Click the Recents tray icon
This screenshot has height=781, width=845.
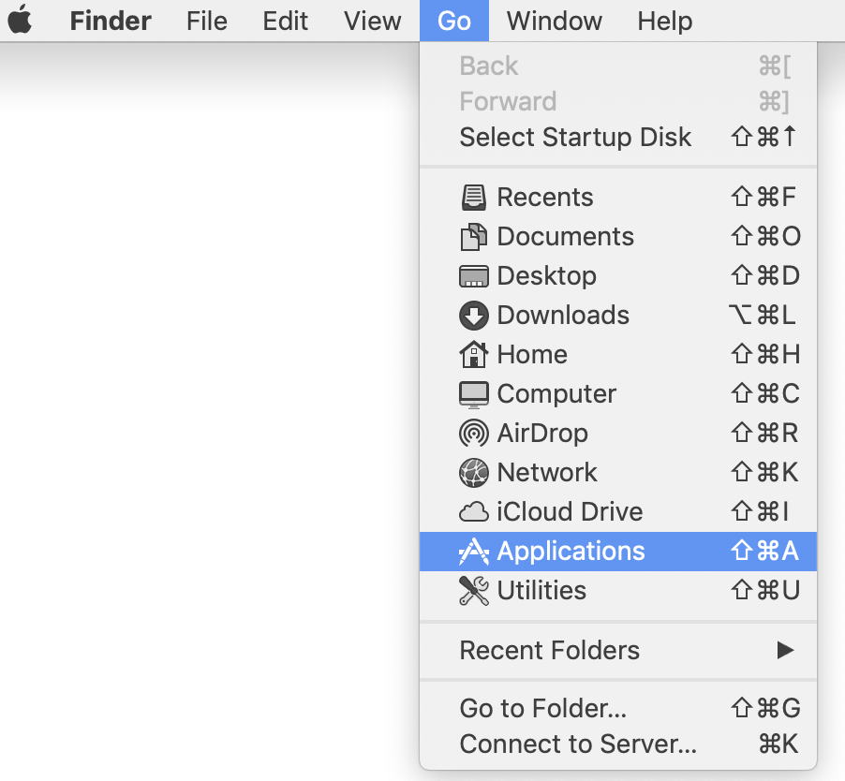click(474, 198)
